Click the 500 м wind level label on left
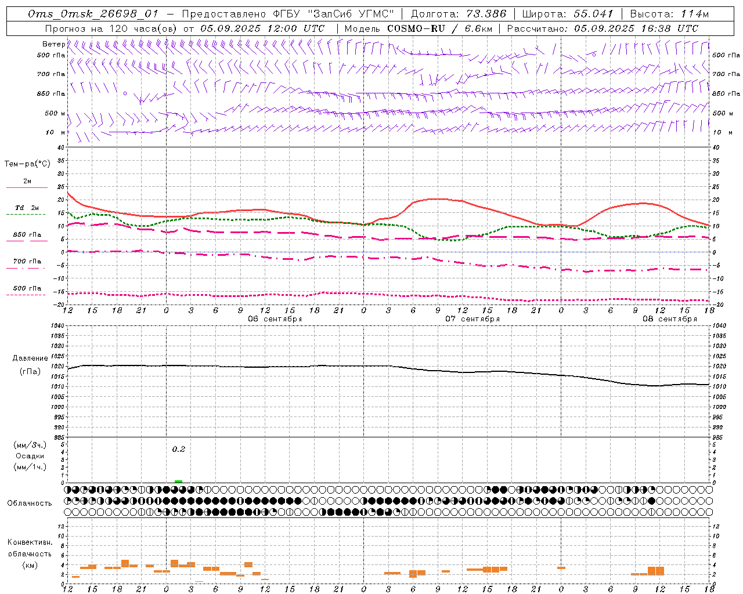Image resolution: width=743 pixels, height=594 pixels. (x=55, y=113)
